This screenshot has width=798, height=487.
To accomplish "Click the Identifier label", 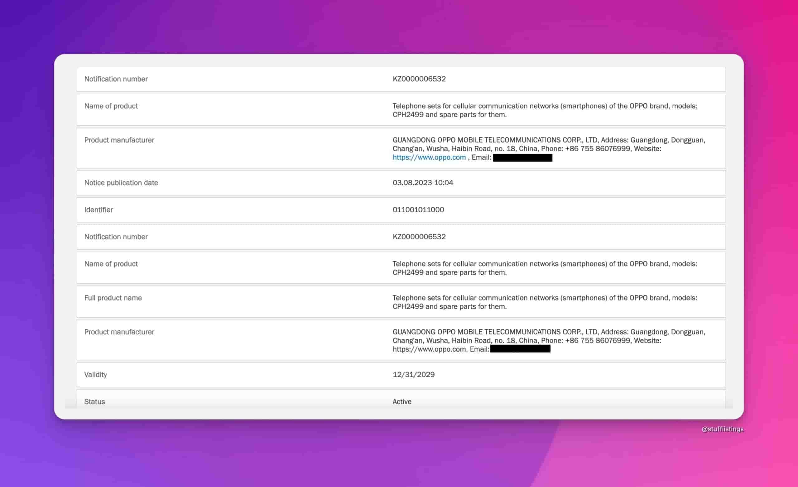I will click(99, 210).
